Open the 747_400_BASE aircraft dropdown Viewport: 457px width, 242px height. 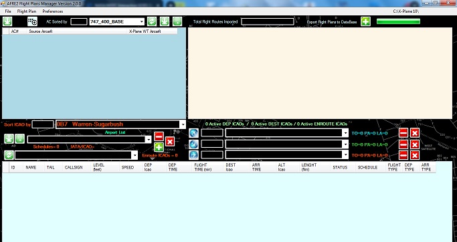coord(142,21)
